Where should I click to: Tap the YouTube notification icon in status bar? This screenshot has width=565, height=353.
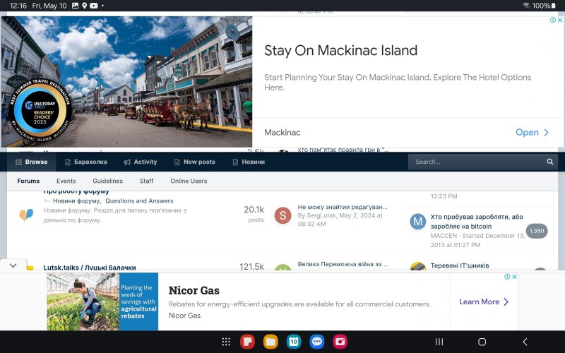pyautogui.click(x=94, y=6)
